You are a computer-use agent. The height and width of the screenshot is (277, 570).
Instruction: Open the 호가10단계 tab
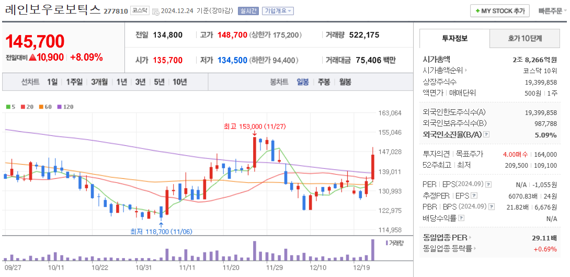[x=525, y=38]
